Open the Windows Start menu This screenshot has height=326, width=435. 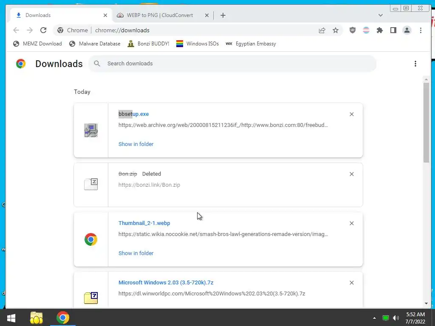coord(11,318)
